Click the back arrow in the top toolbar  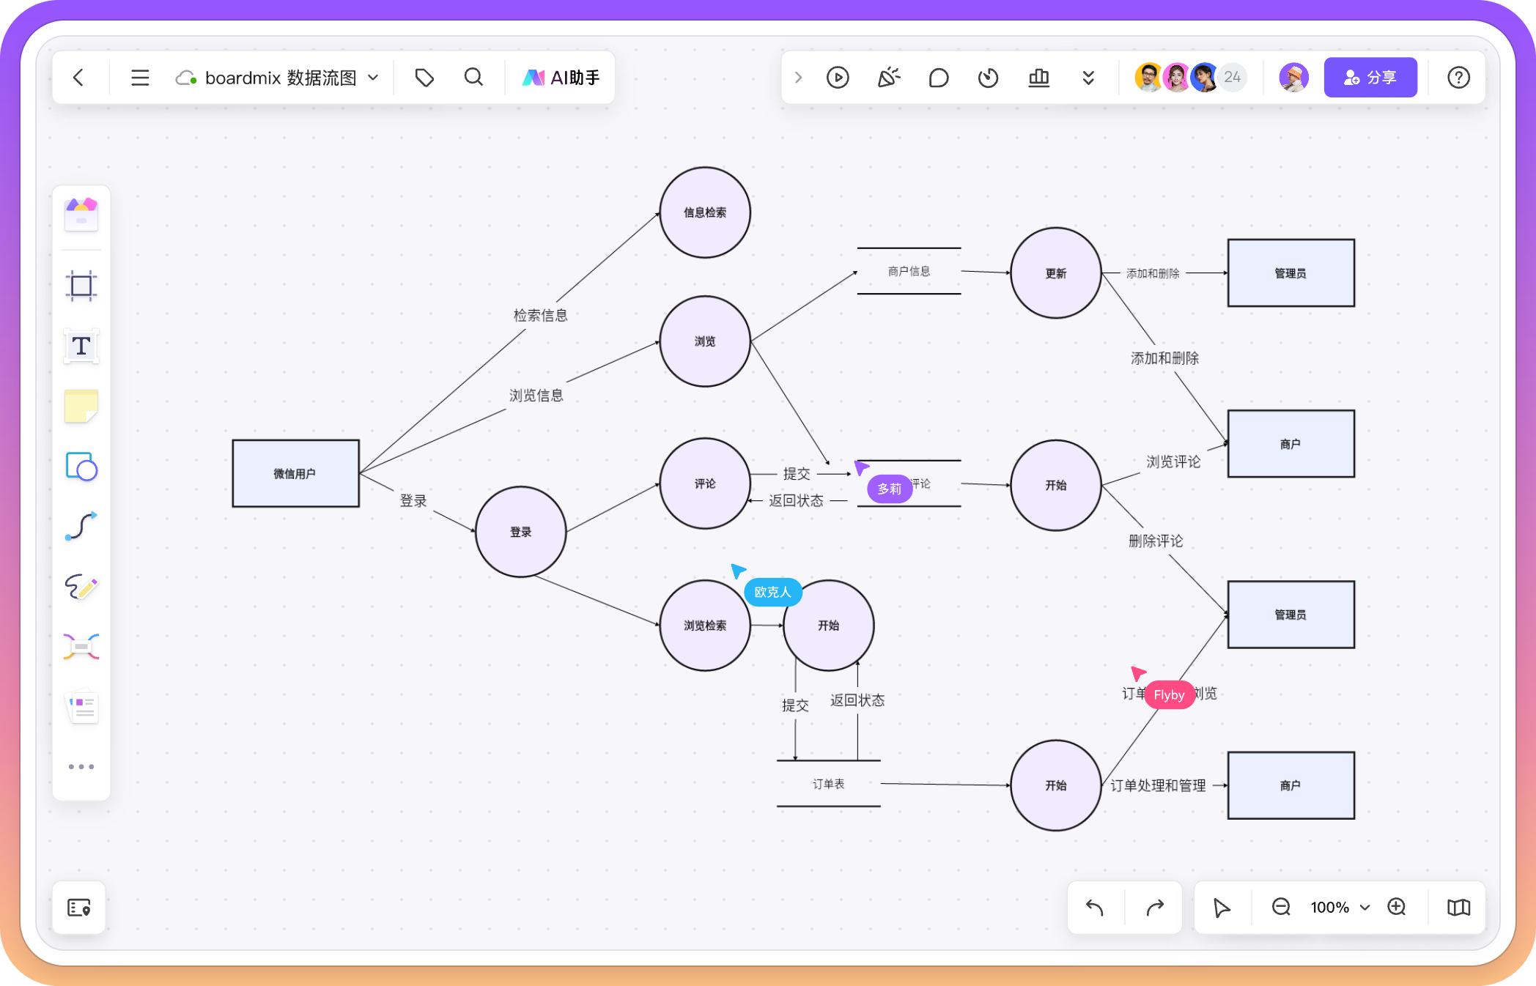(79, 78)
